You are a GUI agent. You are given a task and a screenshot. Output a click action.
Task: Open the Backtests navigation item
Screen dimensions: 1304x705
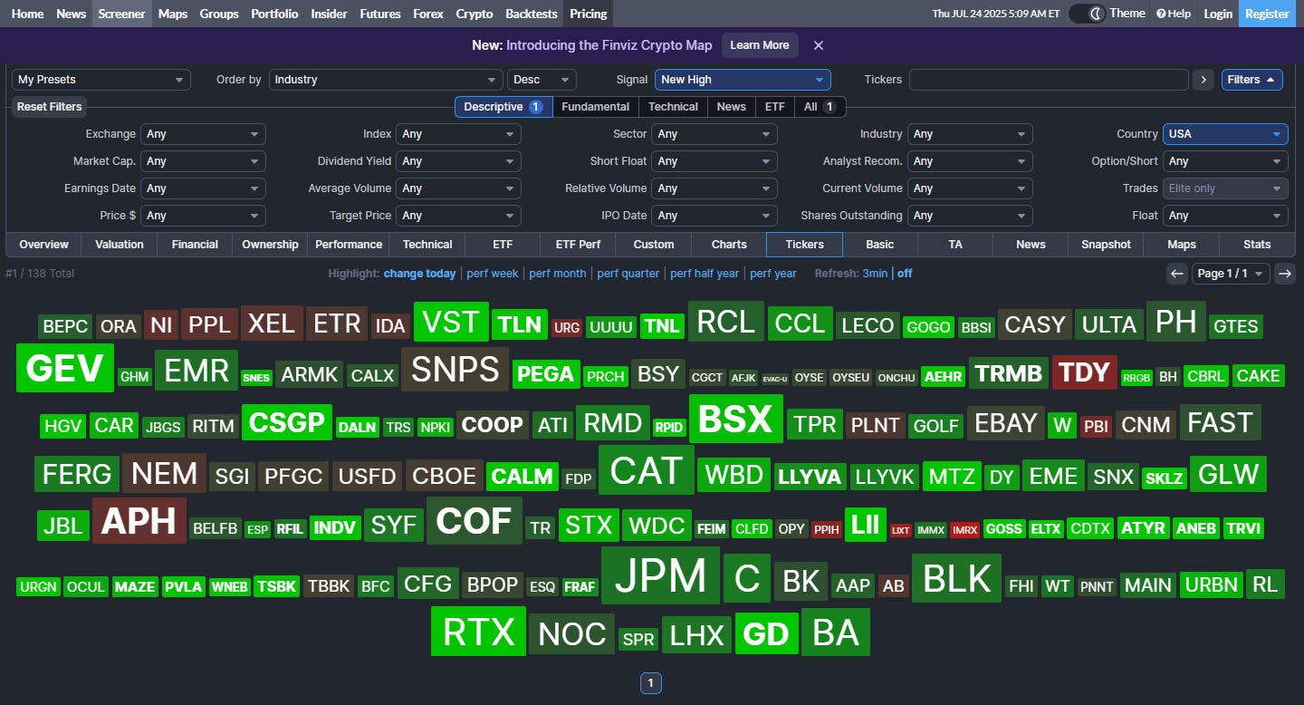531,14
